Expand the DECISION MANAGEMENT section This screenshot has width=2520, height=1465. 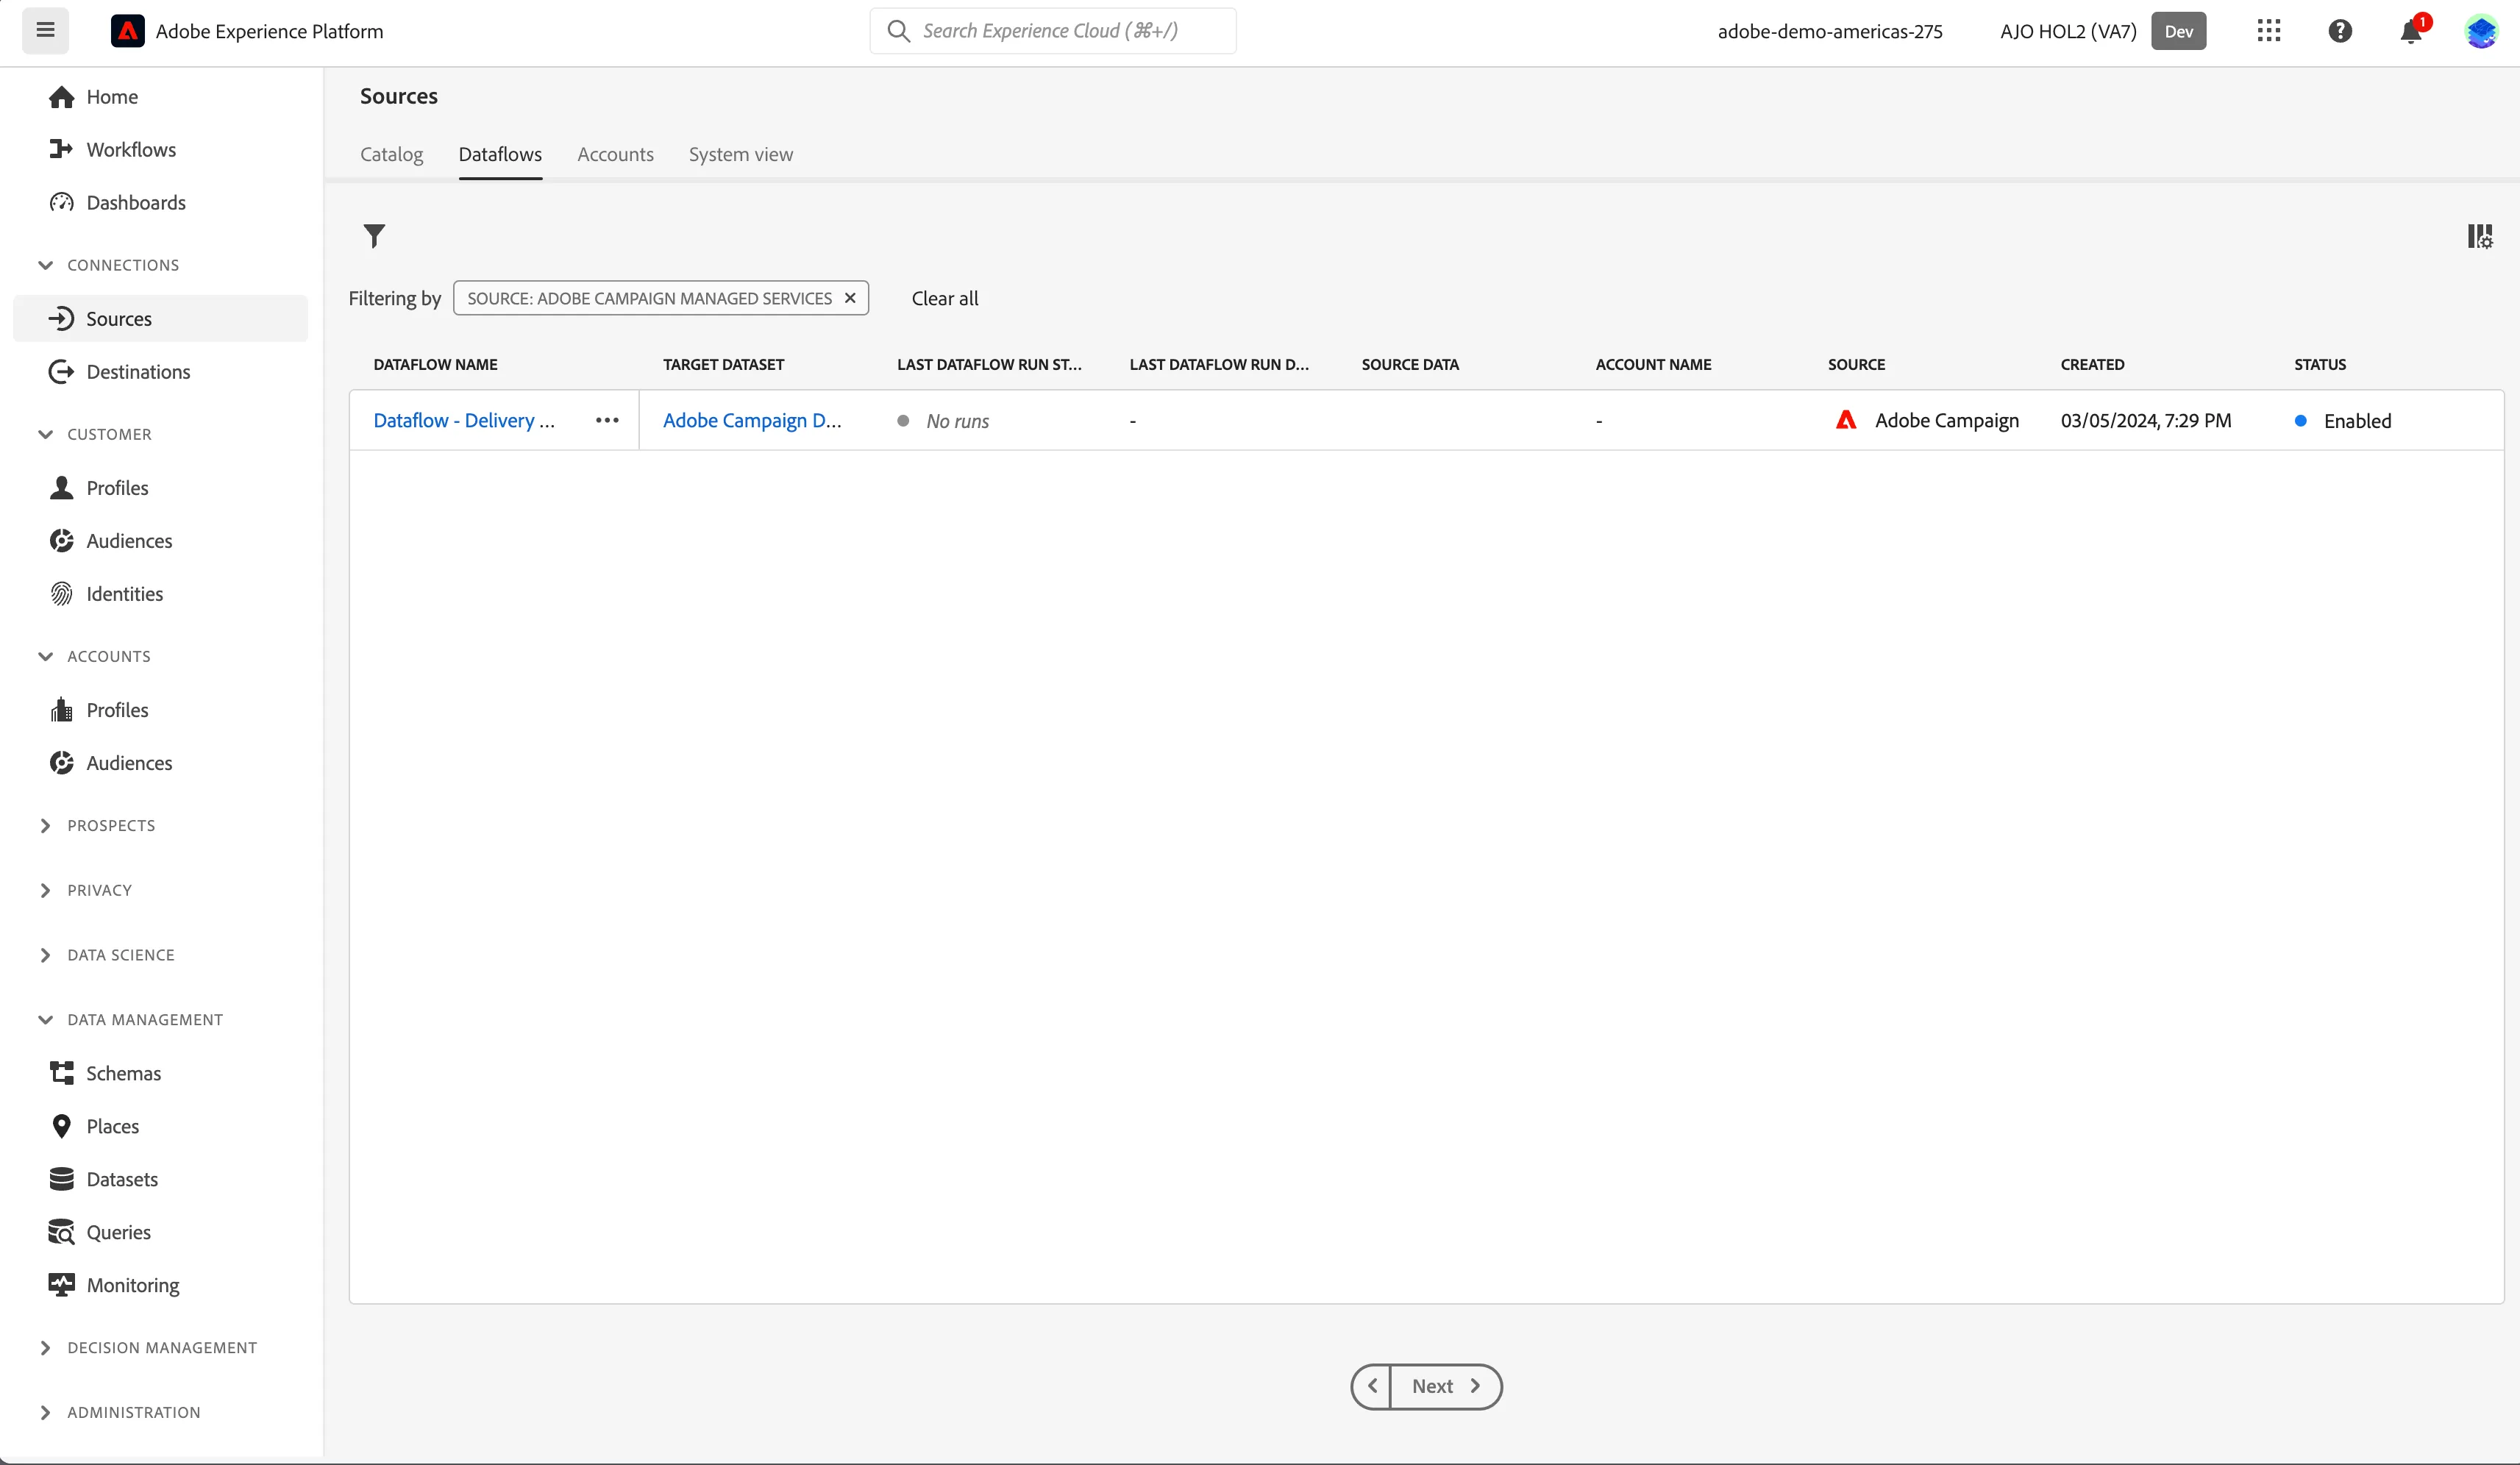(147, 1347)
